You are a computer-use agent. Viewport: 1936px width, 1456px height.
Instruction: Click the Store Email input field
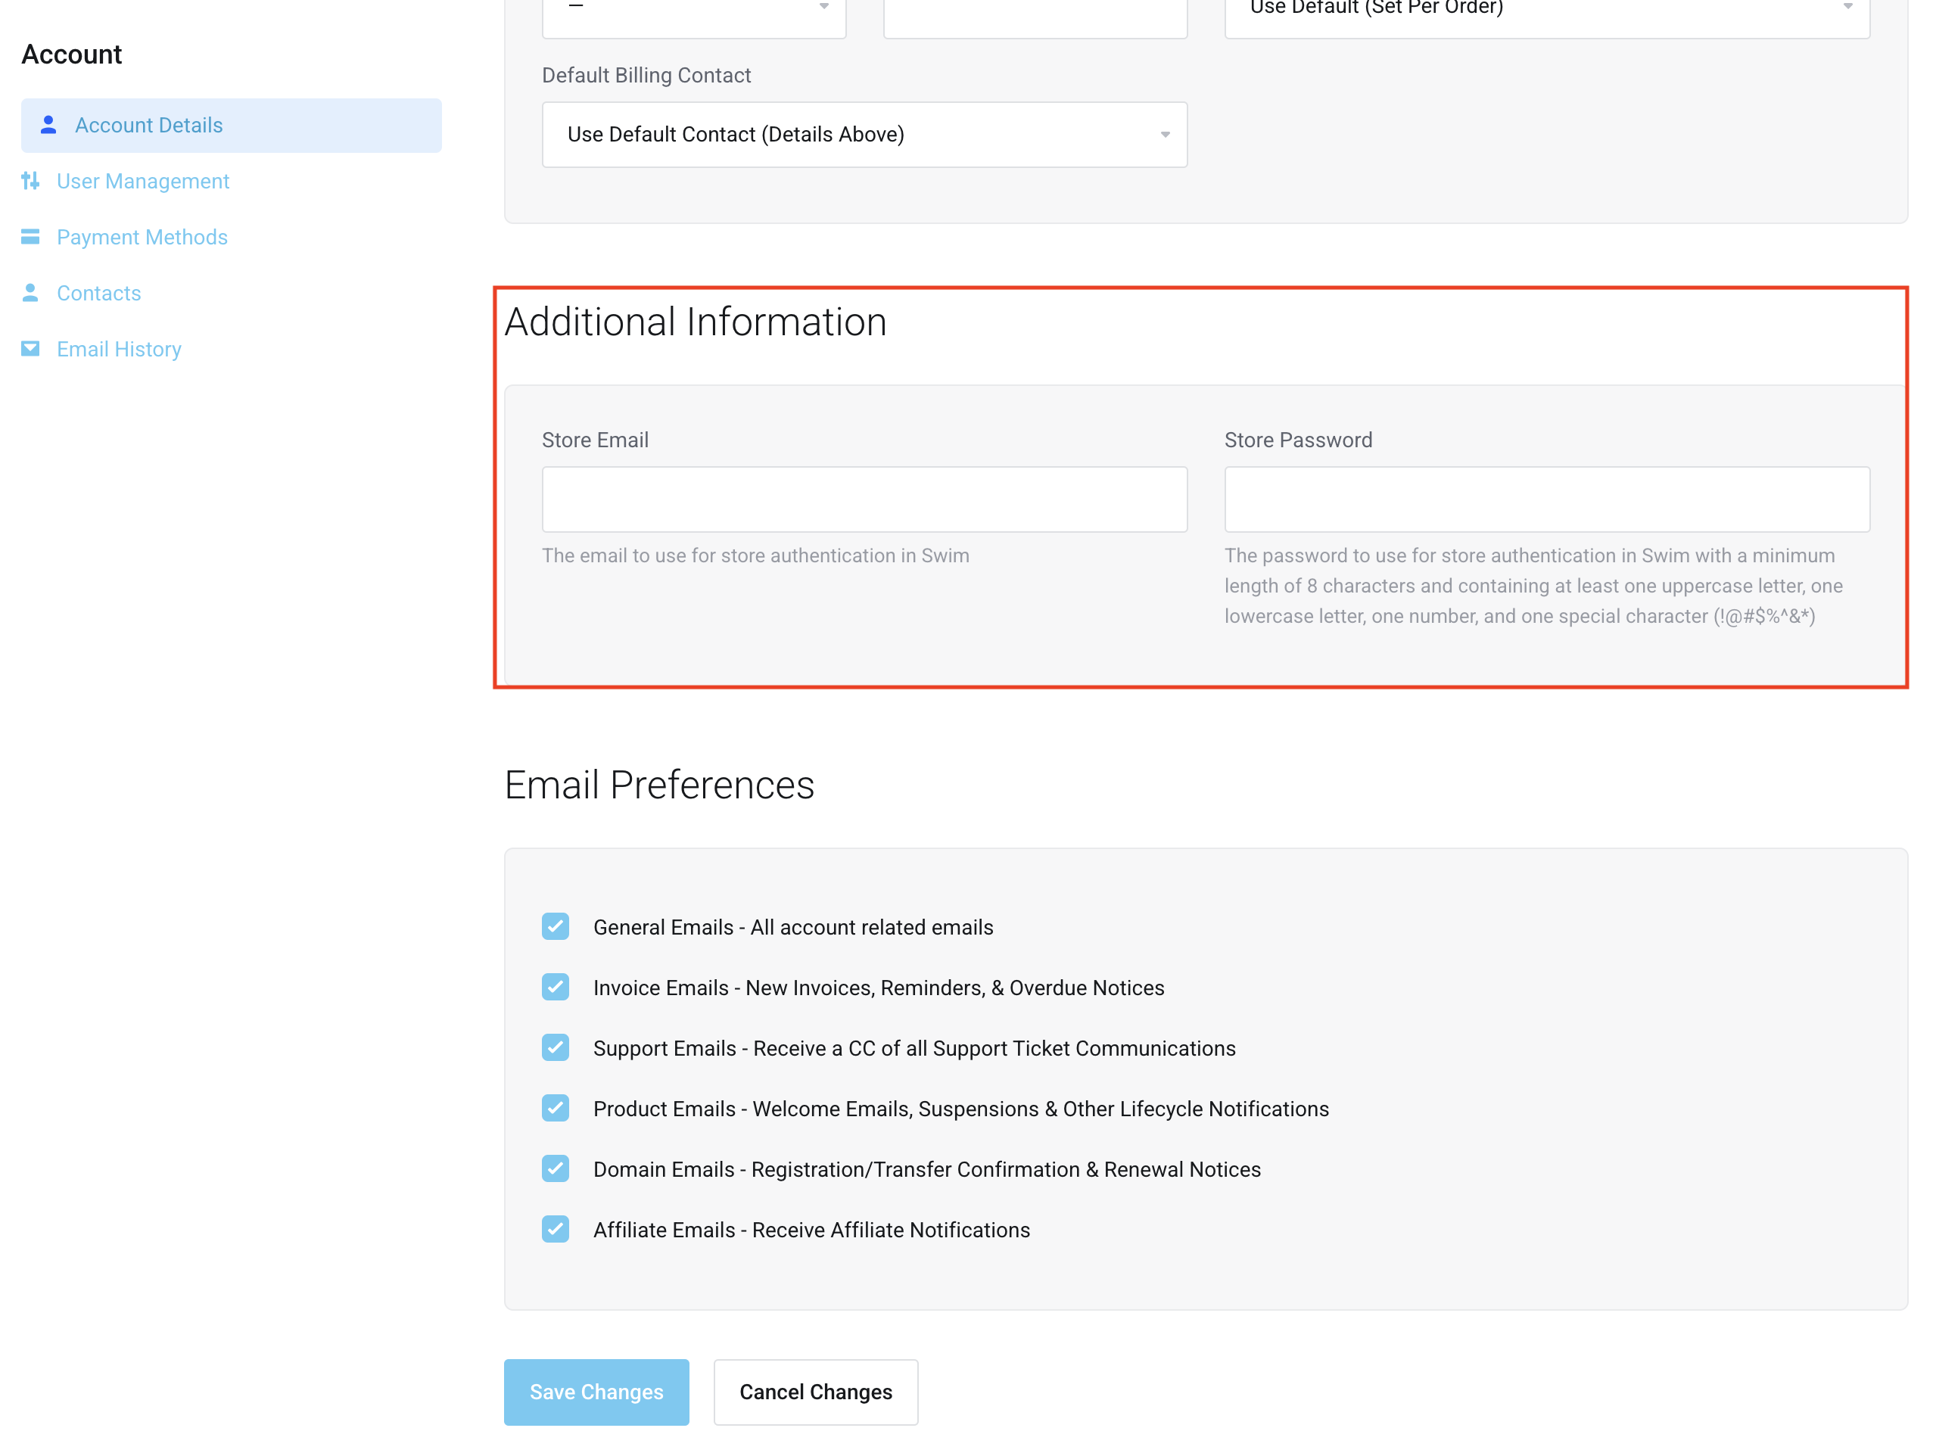[x=864, y=499]
